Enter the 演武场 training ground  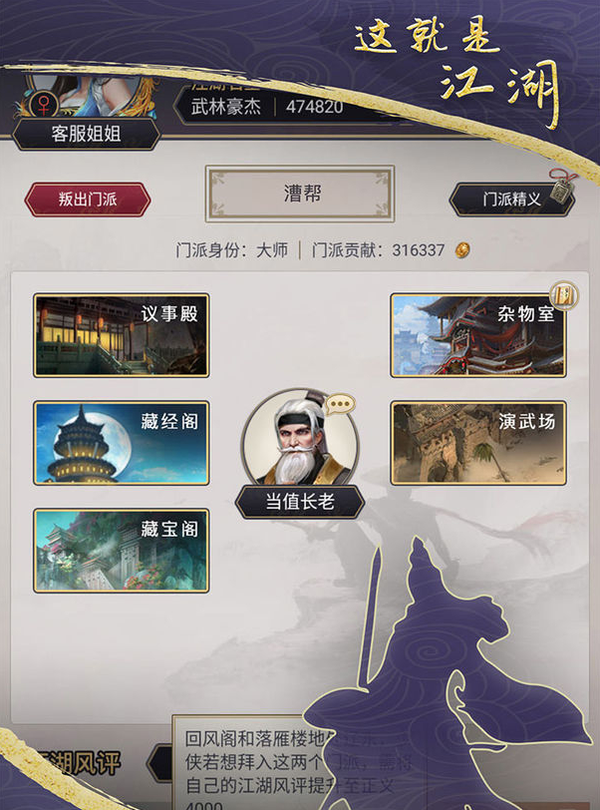click(478, 443)
